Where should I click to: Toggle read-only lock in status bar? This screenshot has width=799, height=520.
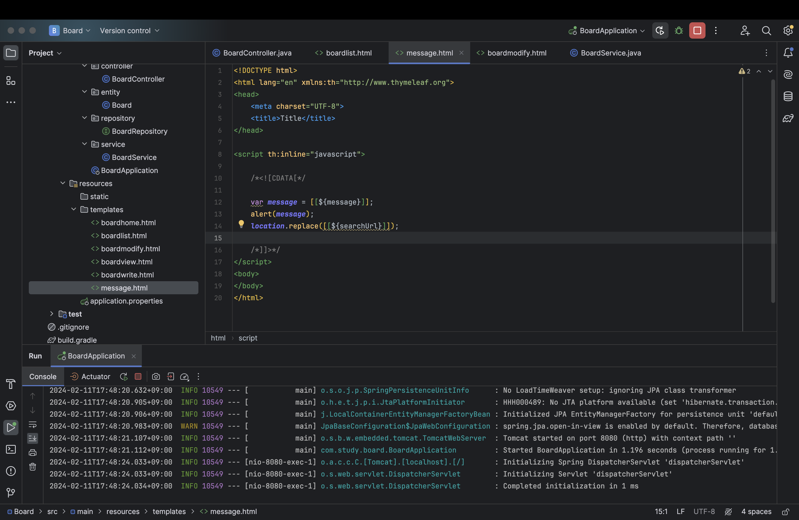(x=785, y=512)
